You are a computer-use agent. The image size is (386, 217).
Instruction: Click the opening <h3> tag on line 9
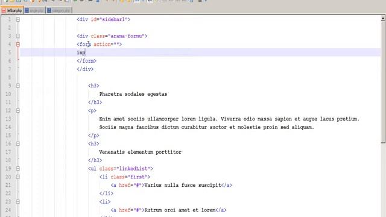point(93,86)
